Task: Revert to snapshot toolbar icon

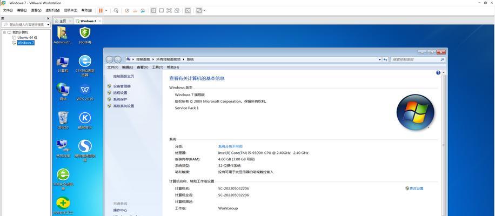Action: 135,10
